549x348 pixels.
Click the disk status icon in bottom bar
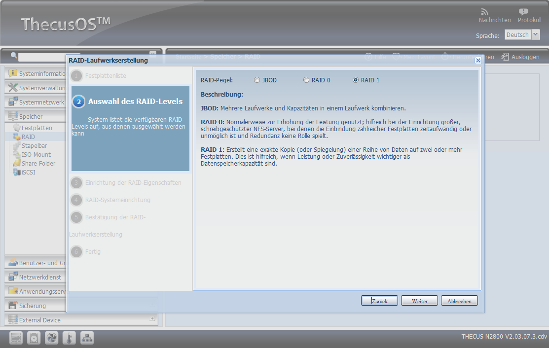point(34,338)
